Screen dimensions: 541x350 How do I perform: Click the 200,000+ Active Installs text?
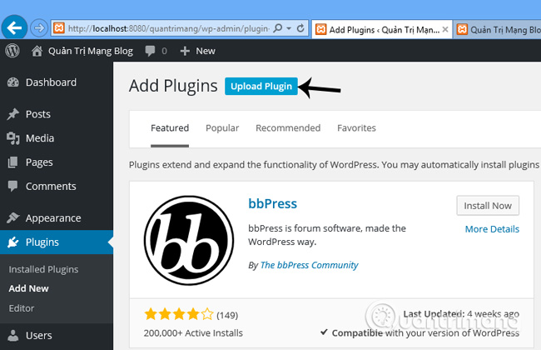(193, 333)
